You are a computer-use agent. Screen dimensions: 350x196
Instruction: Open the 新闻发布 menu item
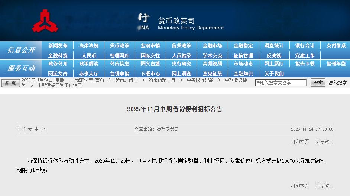(x=58, y=46)
